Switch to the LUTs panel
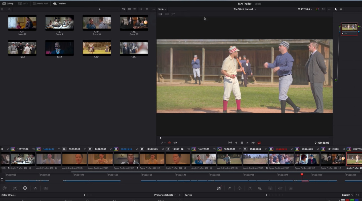 tap(23, 4)
